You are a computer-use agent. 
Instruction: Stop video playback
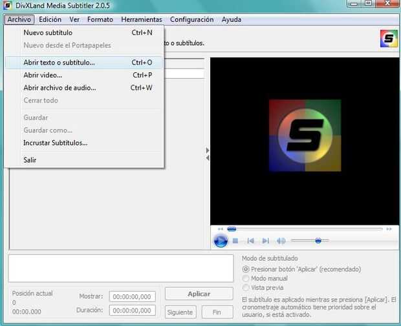click(x=235, y=241)
